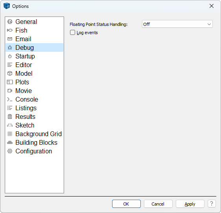This screenshot has width=221, height=213.
Task: Click the blocks icon for Building Blocks
Action: click(10, 142)
